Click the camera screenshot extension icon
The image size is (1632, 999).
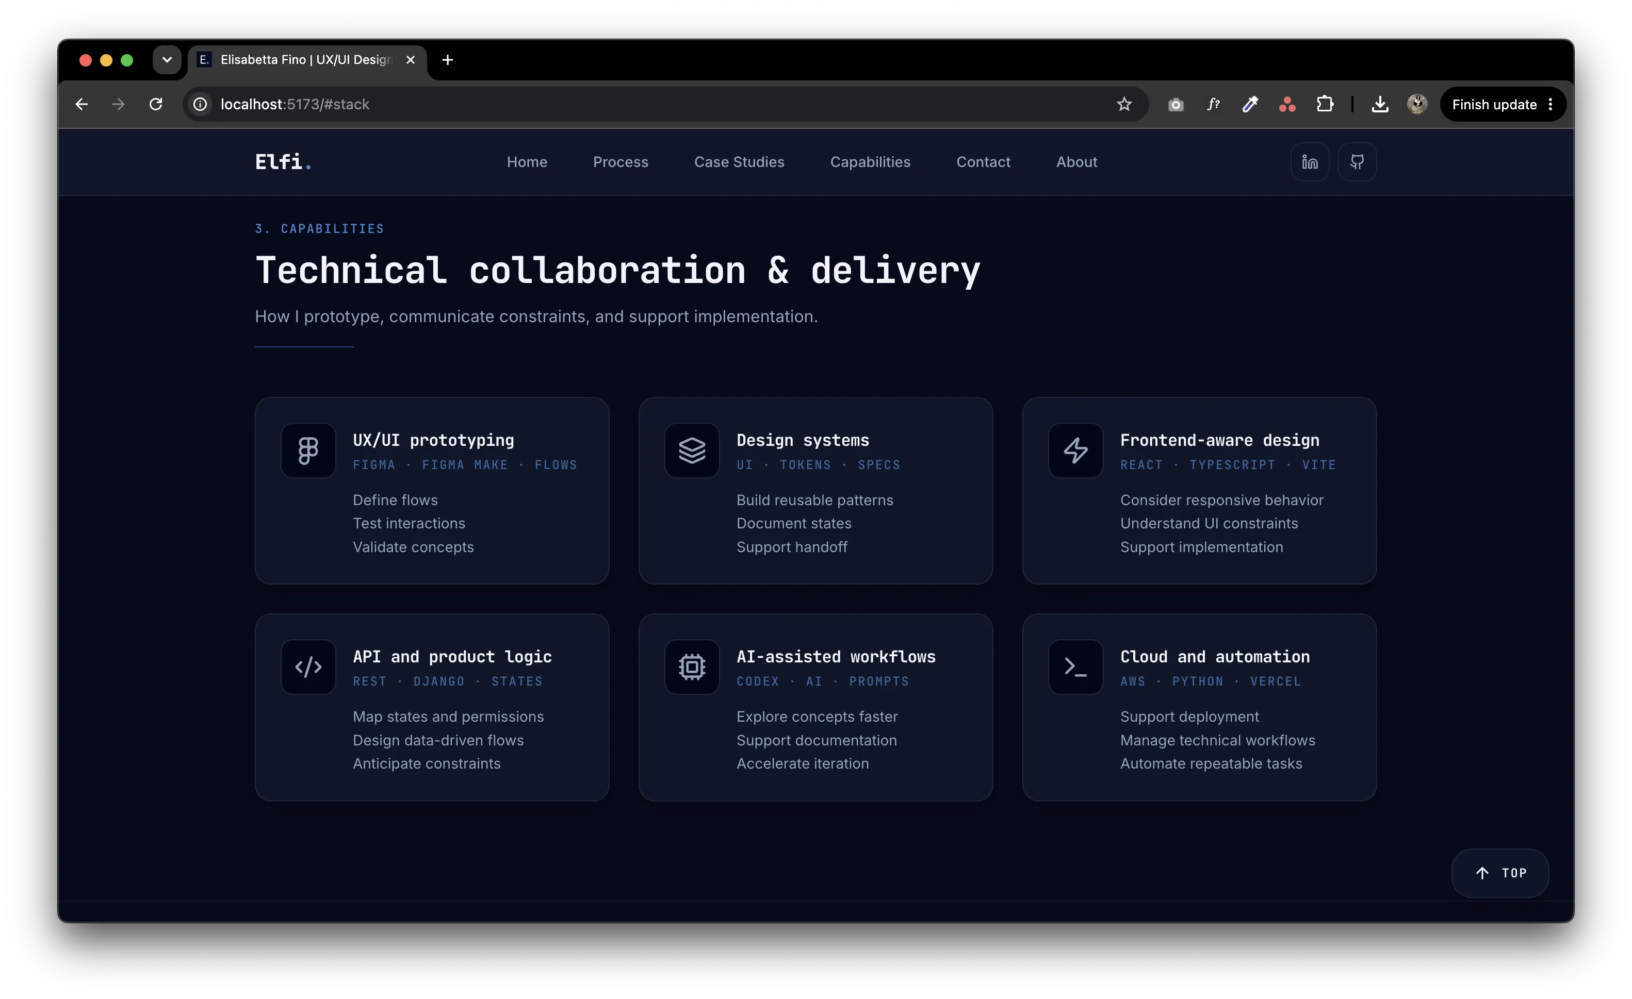pyautogui.click(x=1176, y=104)
